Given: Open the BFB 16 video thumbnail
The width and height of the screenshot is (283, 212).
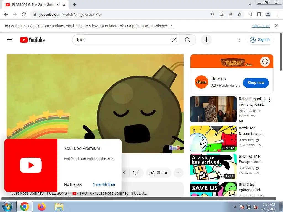Looking at the screenshot, I should pos(213,167).
